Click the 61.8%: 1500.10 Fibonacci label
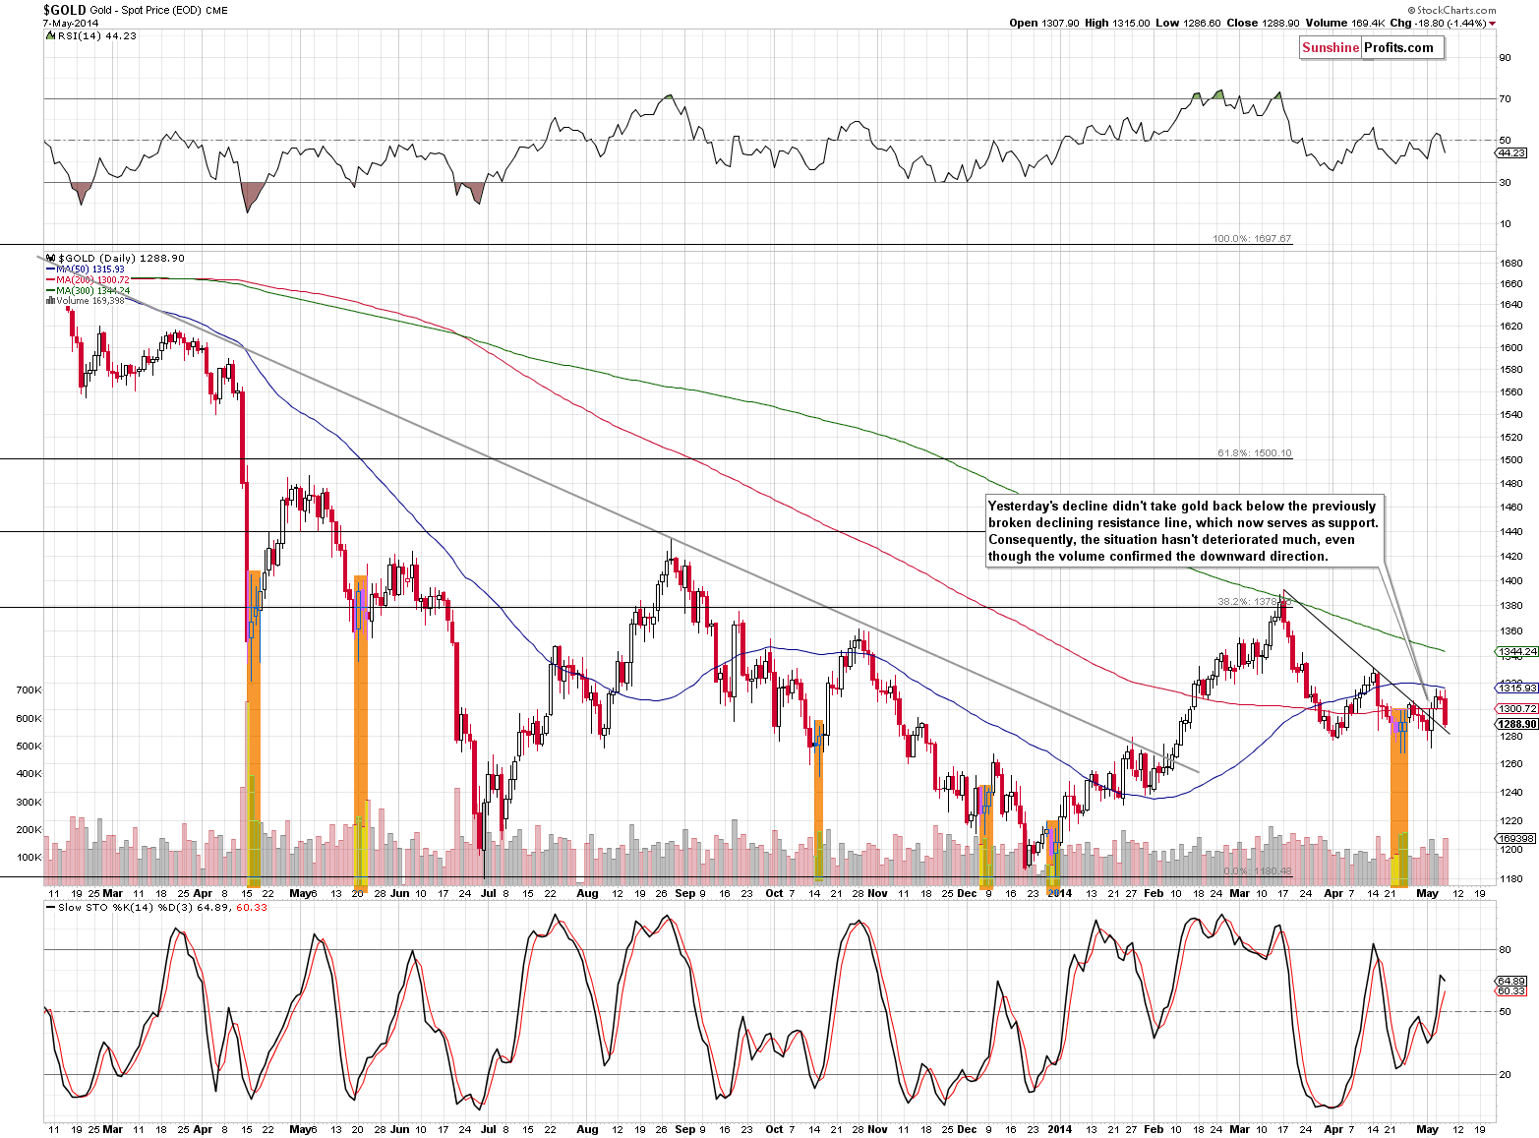Image resolution: width=1539 pixels, height=1138 pixels. (x=1255, y=453)
